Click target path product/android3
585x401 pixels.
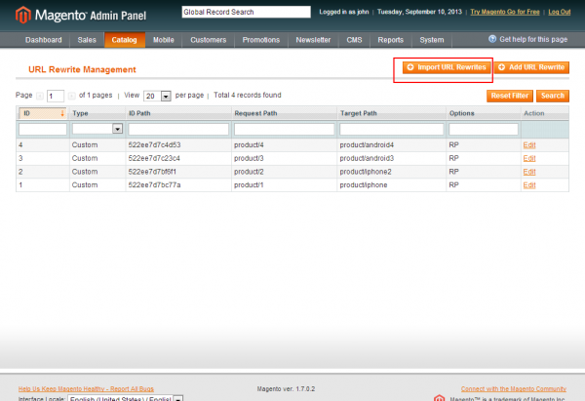pos(367,158)
